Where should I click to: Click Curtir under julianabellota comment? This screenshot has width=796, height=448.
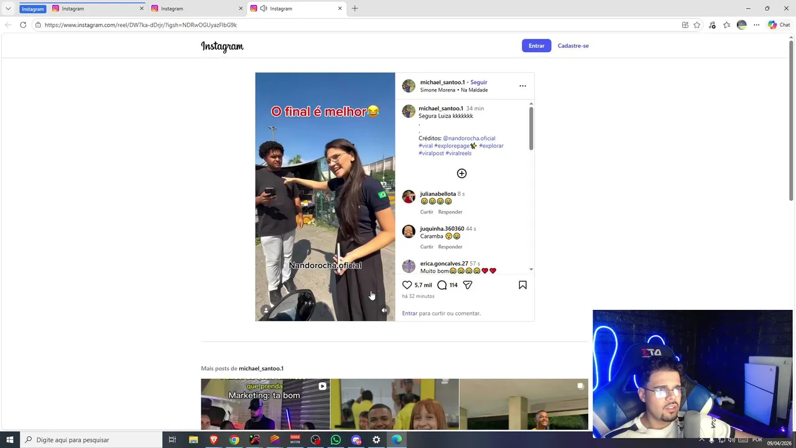427,212
